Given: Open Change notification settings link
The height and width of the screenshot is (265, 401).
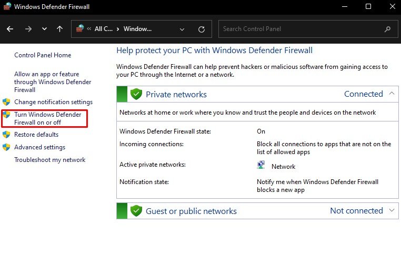Looking at the screenshot, I should tap(53, 102).
